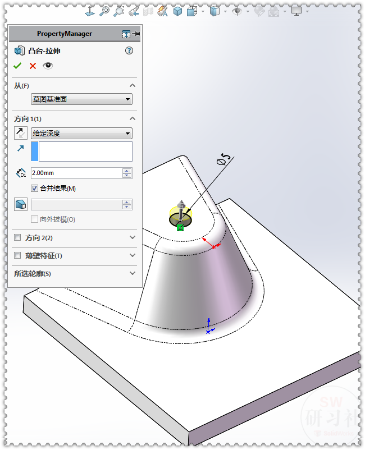
Task: Click the green sketch origin marker
Action: coord(180,228)
